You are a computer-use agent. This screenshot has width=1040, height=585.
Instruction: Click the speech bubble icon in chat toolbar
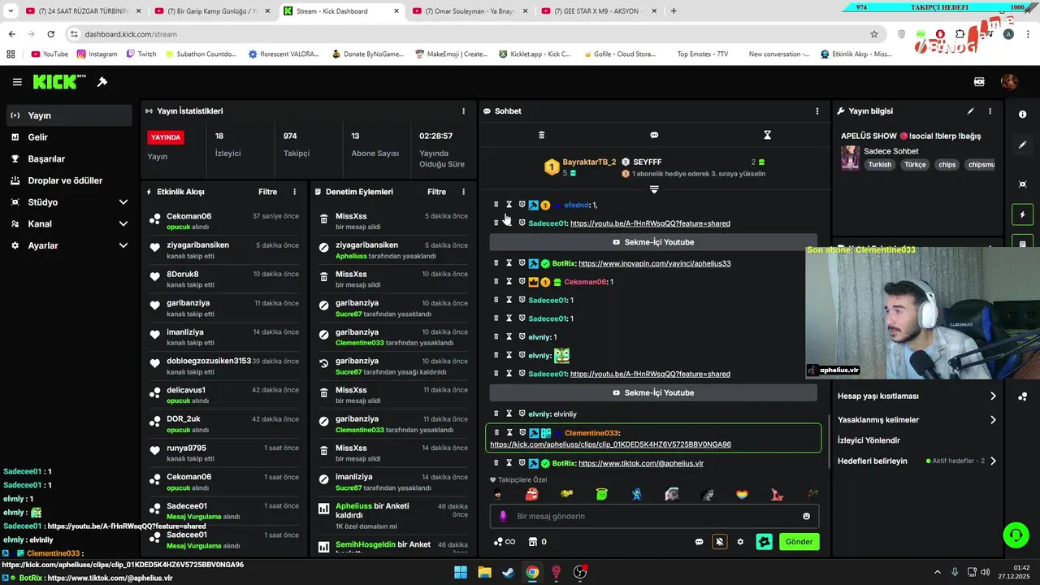(x=654, y=135)
